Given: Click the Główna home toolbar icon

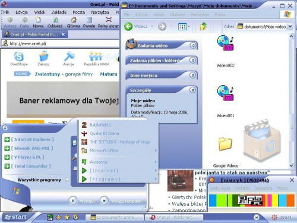Looking at the screenshot, I should click(x=74, y=20).
